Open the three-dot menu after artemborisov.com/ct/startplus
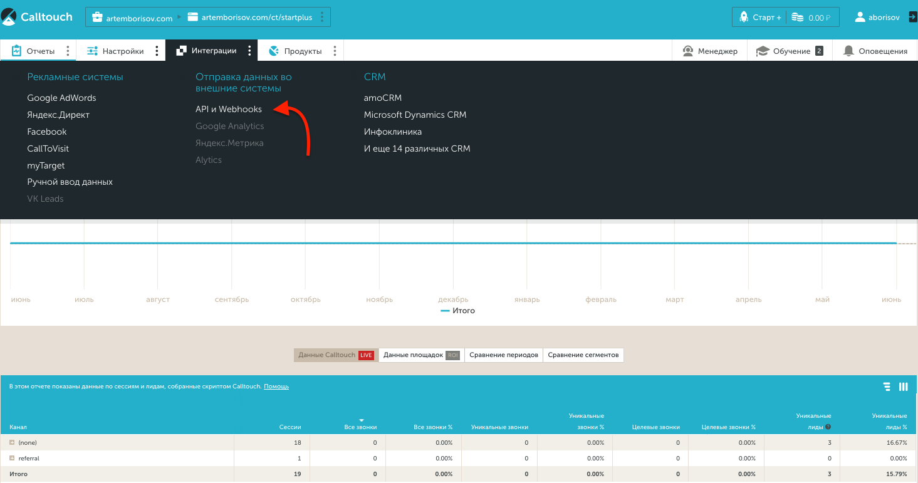918x483 pixels. pyautogui.click(x=322, y=18)
